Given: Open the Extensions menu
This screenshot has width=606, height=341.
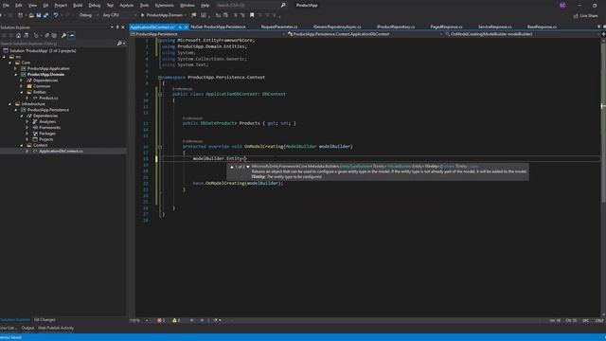Looking at the screenshot, I should coord(164,6).
